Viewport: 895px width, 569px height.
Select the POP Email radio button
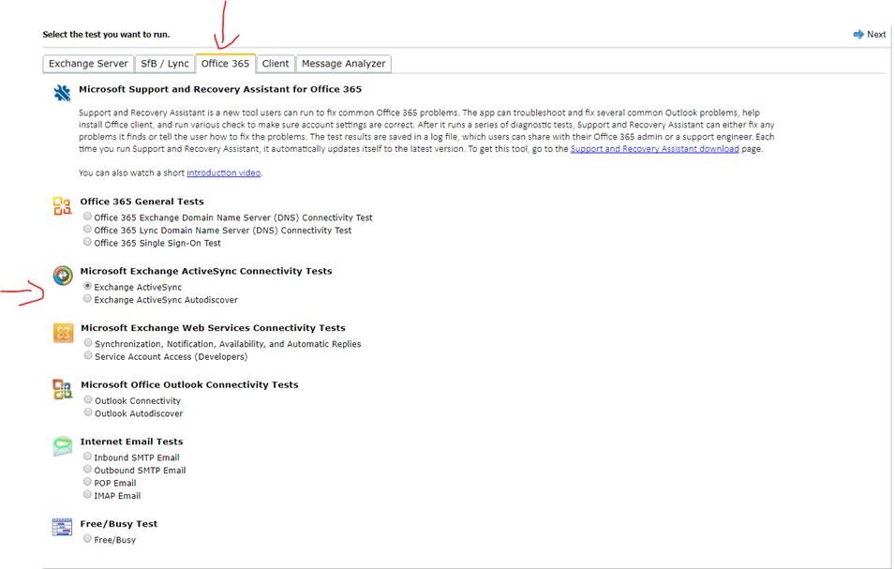click(x=87, y=482)
